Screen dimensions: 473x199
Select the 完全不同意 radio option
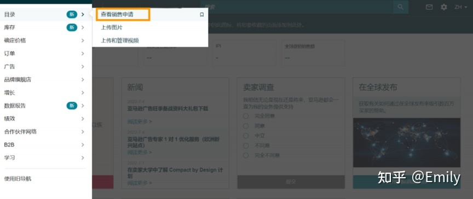[x=246, y=155]
